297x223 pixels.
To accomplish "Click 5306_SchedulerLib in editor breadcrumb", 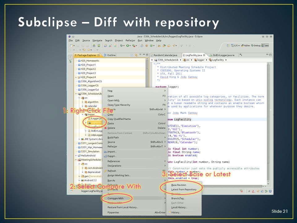I will click(x=166, y=60).
